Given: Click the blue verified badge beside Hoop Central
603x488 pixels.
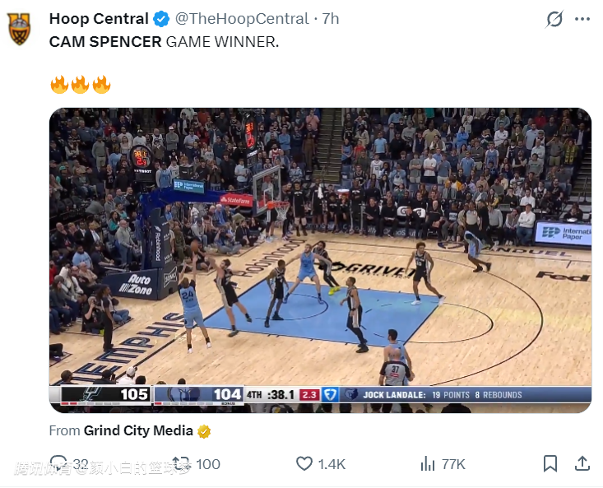Looking at the screenshot, I should pyautogui.click(x=161, y=19).
